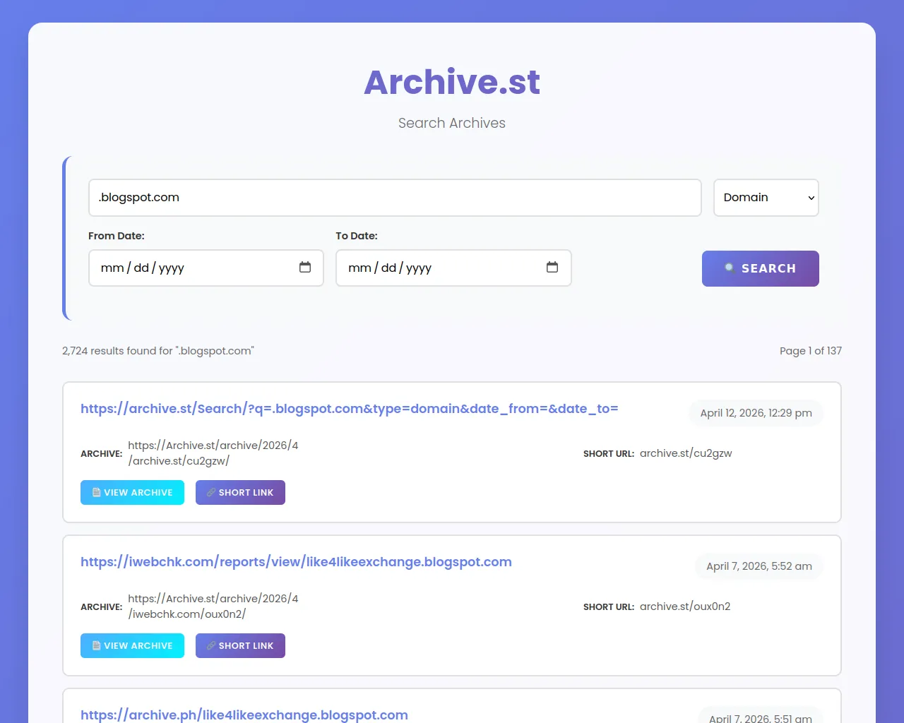Click the search query field containing .blogspot.com
The width and height of the screenshot is (904, 723).
tap(395, 198)
